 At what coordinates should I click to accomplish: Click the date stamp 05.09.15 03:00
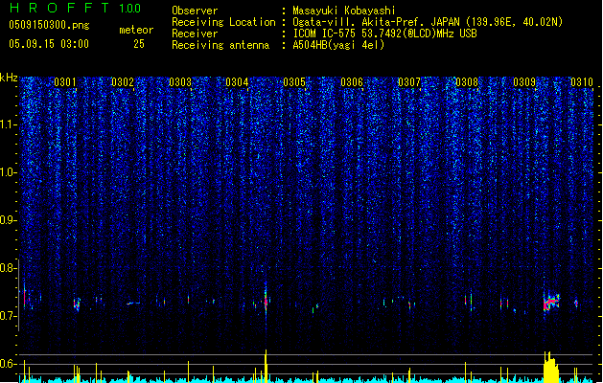[49, 44]
